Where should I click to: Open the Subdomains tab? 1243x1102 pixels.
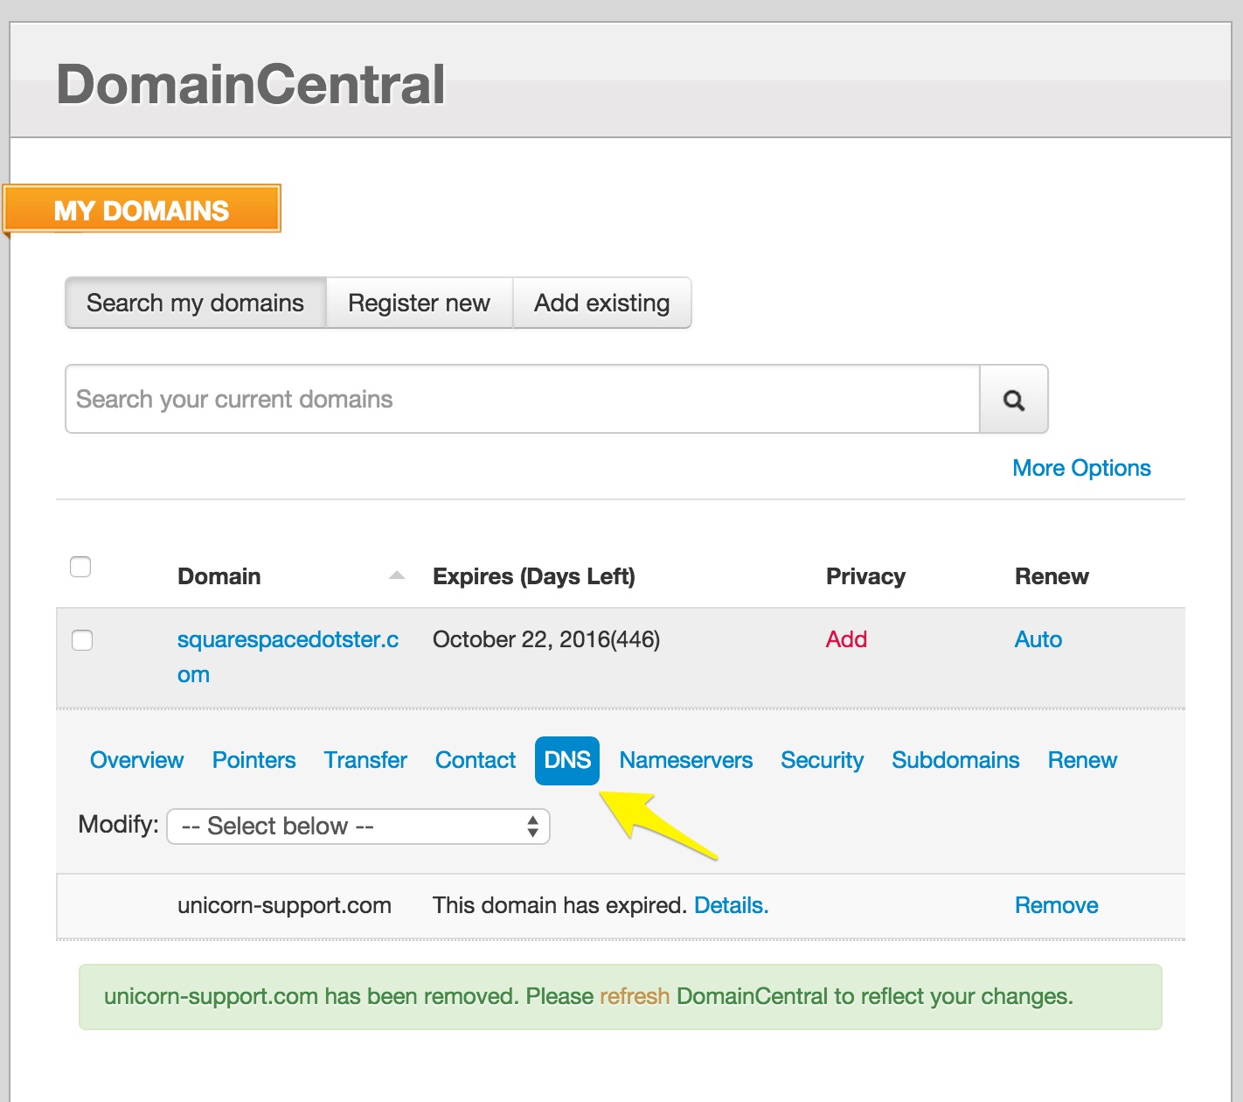(955, 760)
